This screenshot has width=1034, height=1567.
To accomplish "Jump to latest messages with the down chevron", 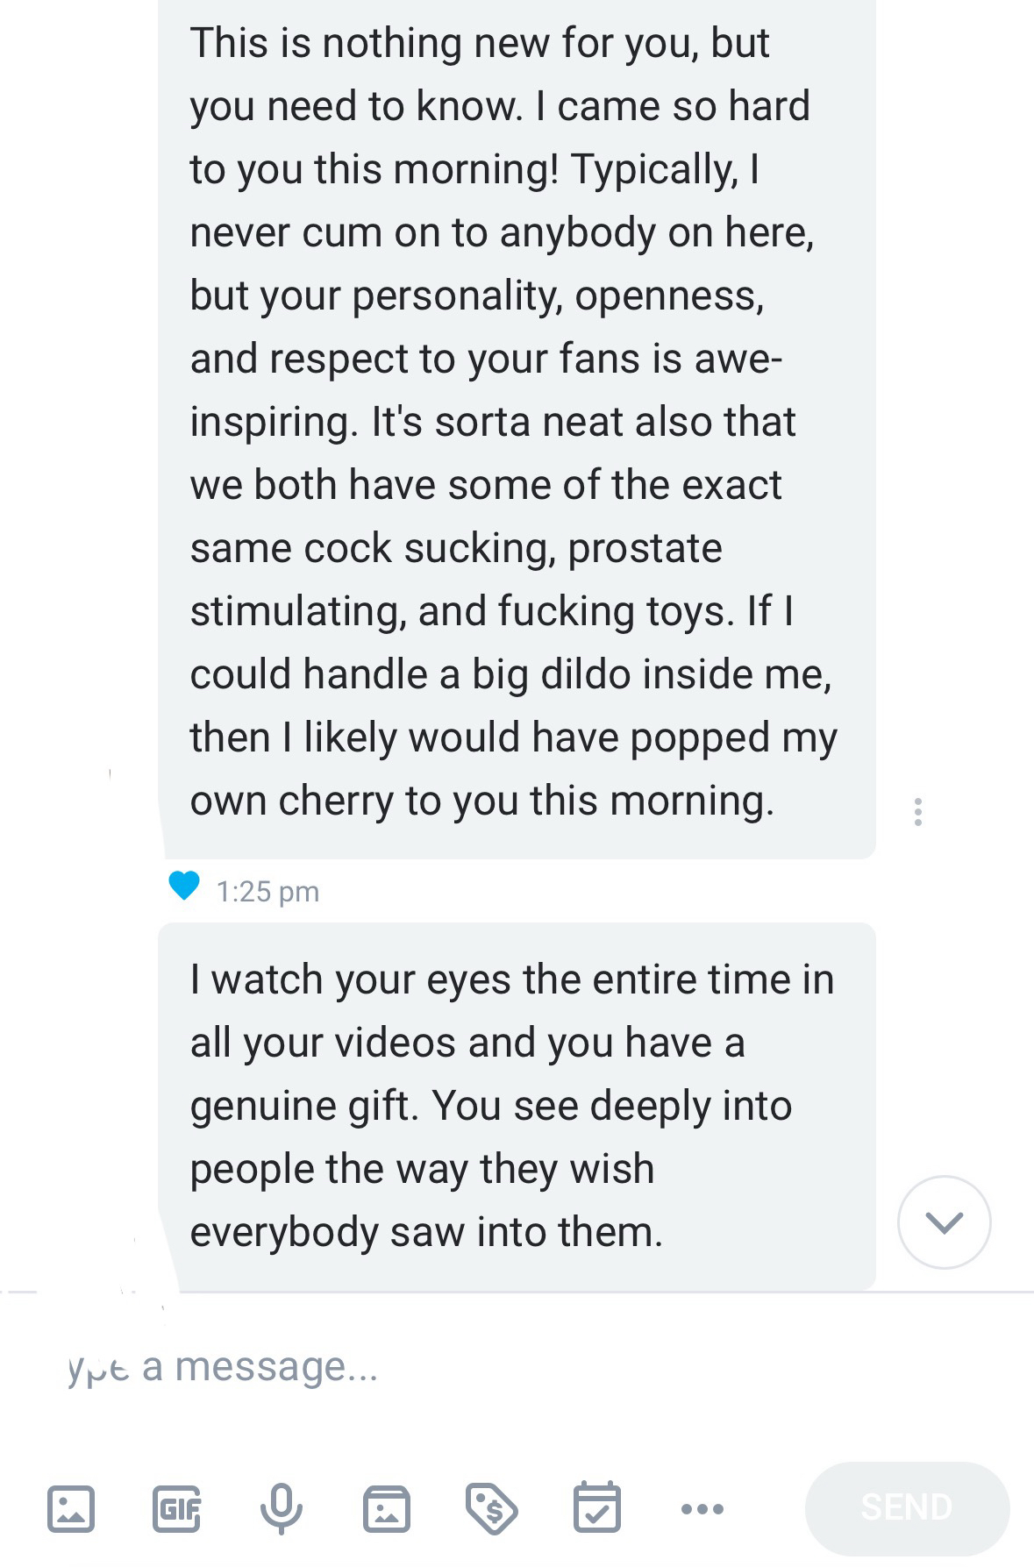I will pyautogui.click(x=944, y=1222).
